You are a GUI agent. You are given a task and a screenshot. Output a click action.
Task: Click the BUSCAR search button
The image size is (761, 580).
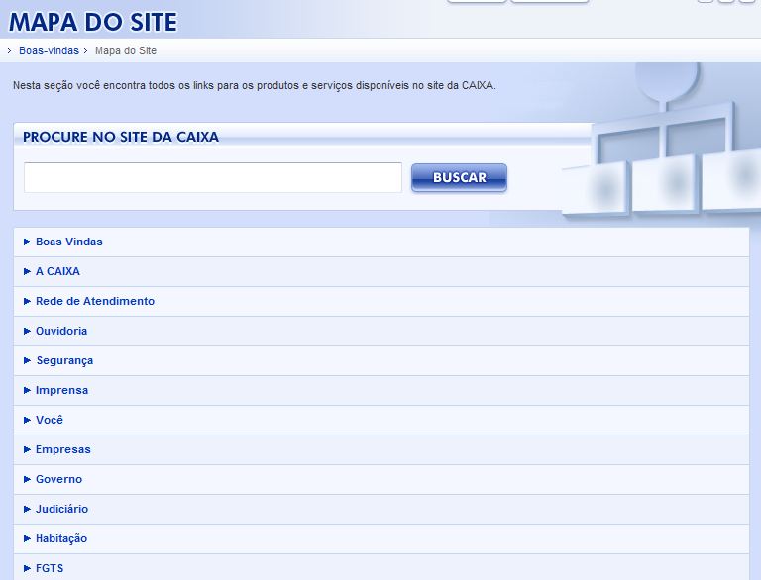tap(459, 177)
